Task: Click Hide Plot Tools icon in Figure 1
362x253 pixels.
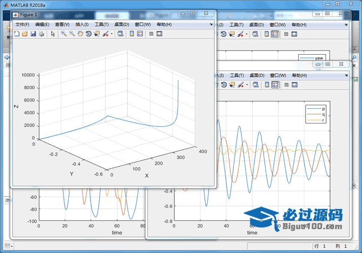Action: [151, 34]
